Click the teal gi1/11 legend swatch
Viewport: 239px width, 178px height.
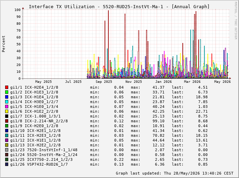(7, 135)
